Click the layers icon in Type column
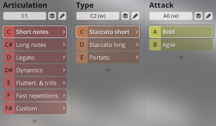The image size is (216, 126). (125, 16)
